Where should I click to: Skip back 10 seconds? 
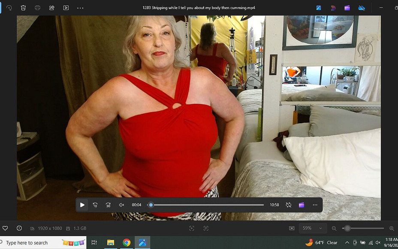(95, 205)
